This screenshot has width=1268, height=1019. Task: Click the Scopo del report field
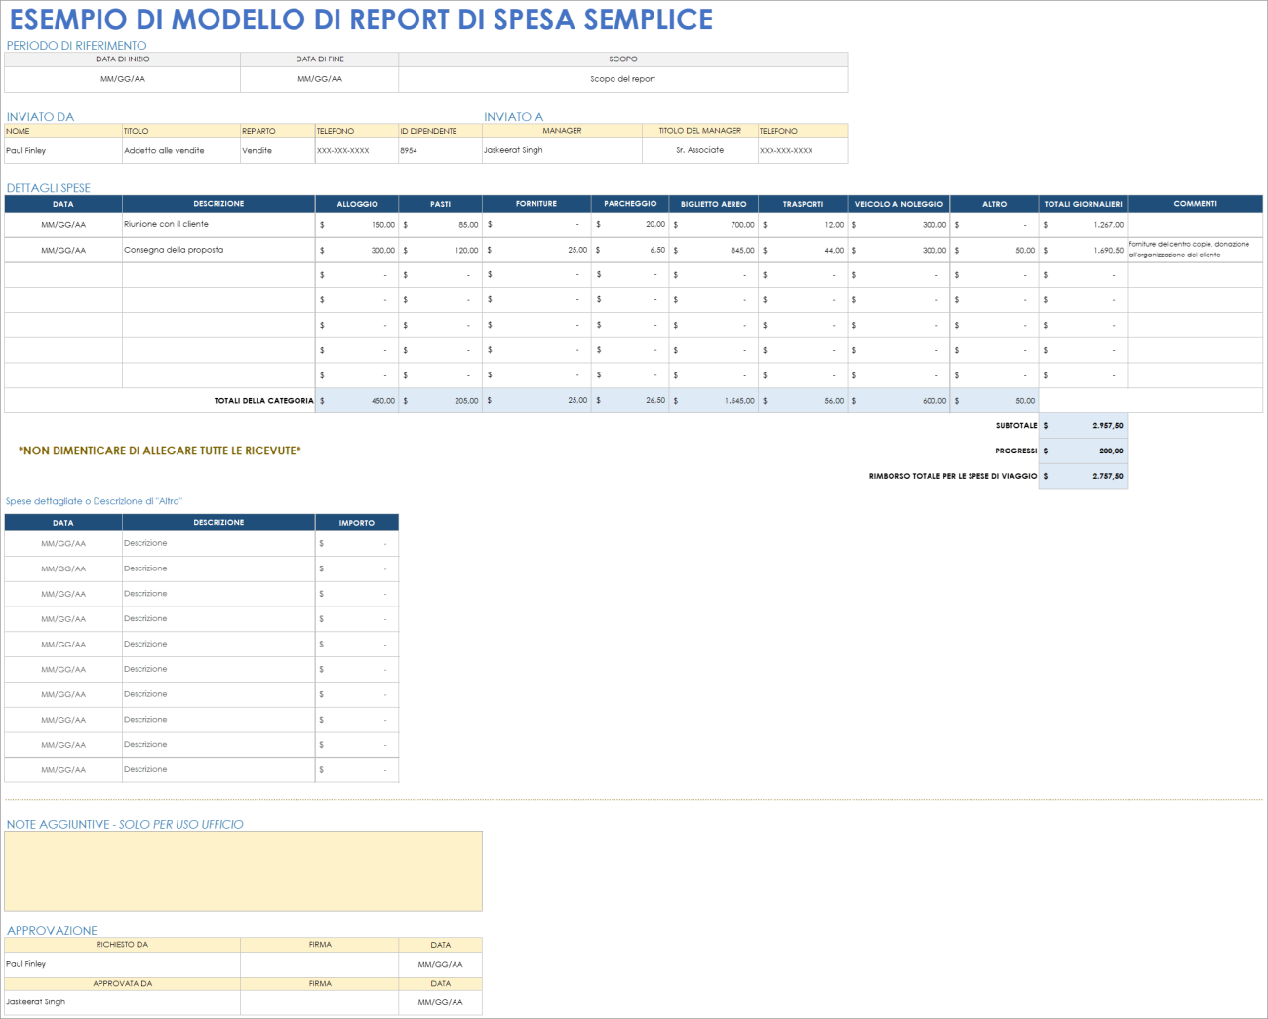(x=623, y=79)
